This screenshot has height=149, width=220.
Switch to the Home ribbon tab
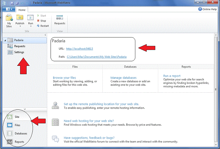point(22,10)
